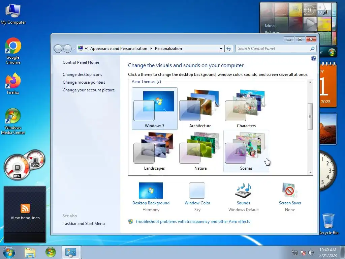This screenshot has height=259, width=345.
Task: Click the double chevron in address bar
Action: (x=86, y=49)
